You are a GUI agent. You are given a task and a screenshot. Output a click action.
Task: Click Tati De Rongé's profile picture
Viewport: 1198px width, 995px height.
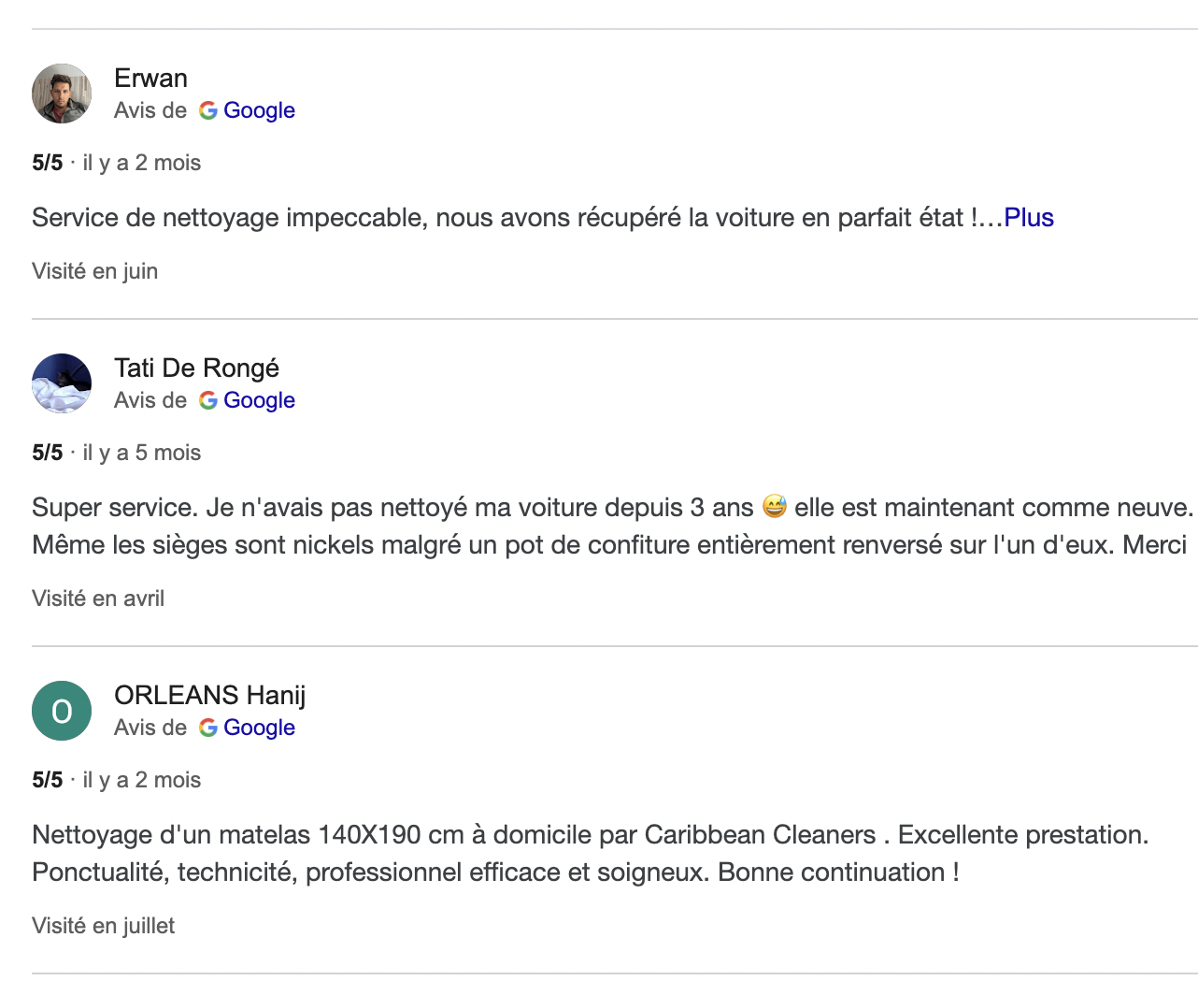[62, 383]
